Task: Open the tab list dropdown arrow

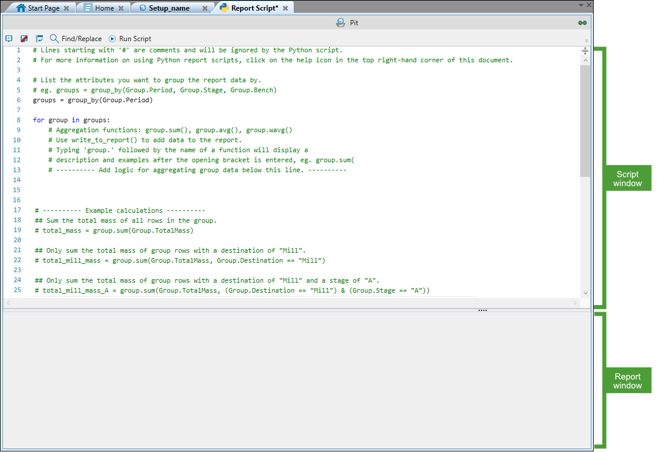Action: pyautogui.click(x=581, y=5)
